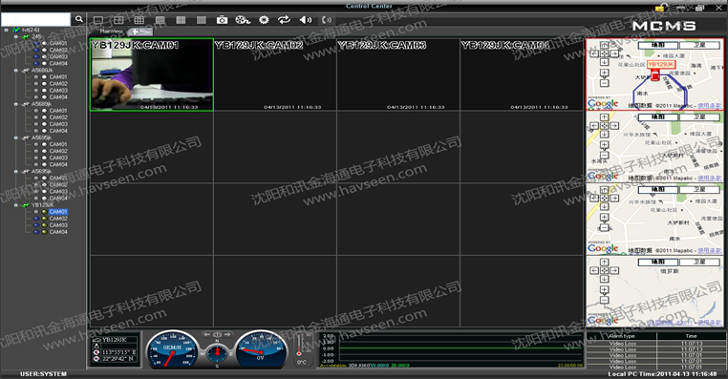This screenshot has height=379, width=728.
Task: Take a snapshot with the camera icon
Action: pyautogui.click(x=222, y=20)
